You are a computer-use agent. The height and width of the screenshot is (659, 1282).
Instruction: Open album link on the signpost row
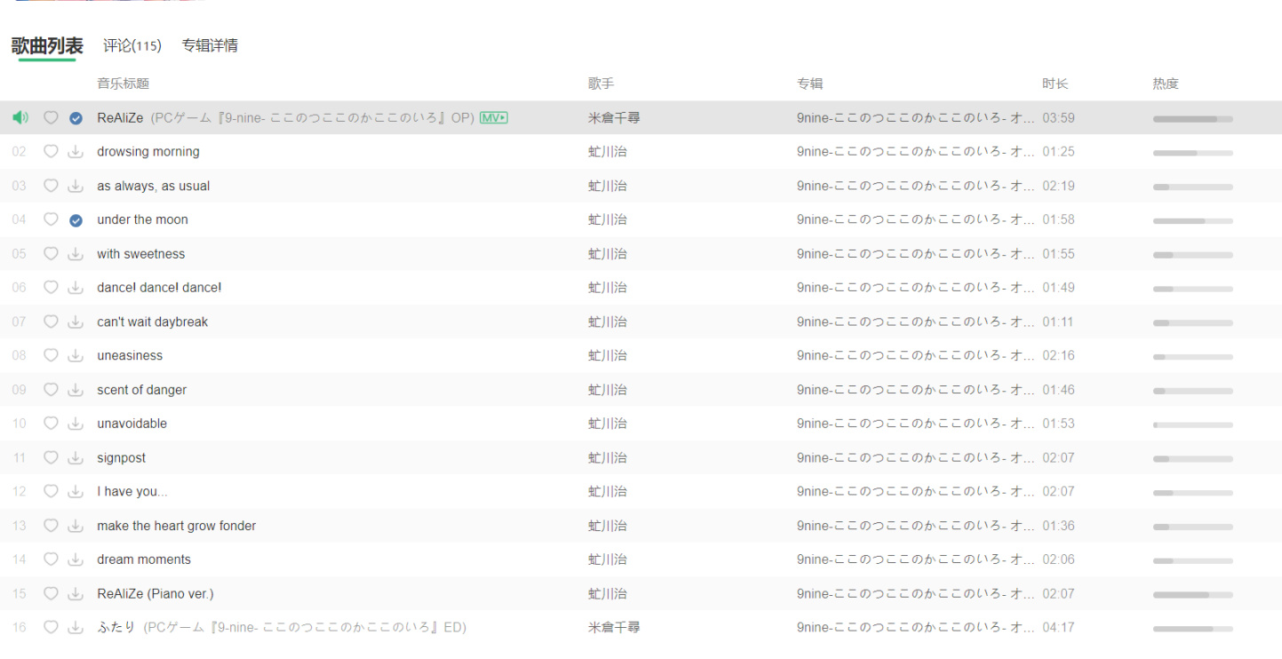[x=916, y=457]
